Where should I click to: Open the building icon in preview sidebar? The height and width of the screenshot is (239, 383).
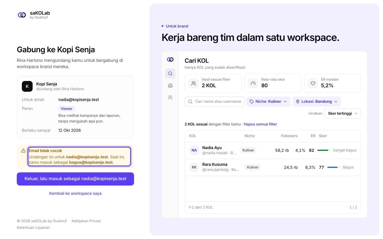(170, 85)
